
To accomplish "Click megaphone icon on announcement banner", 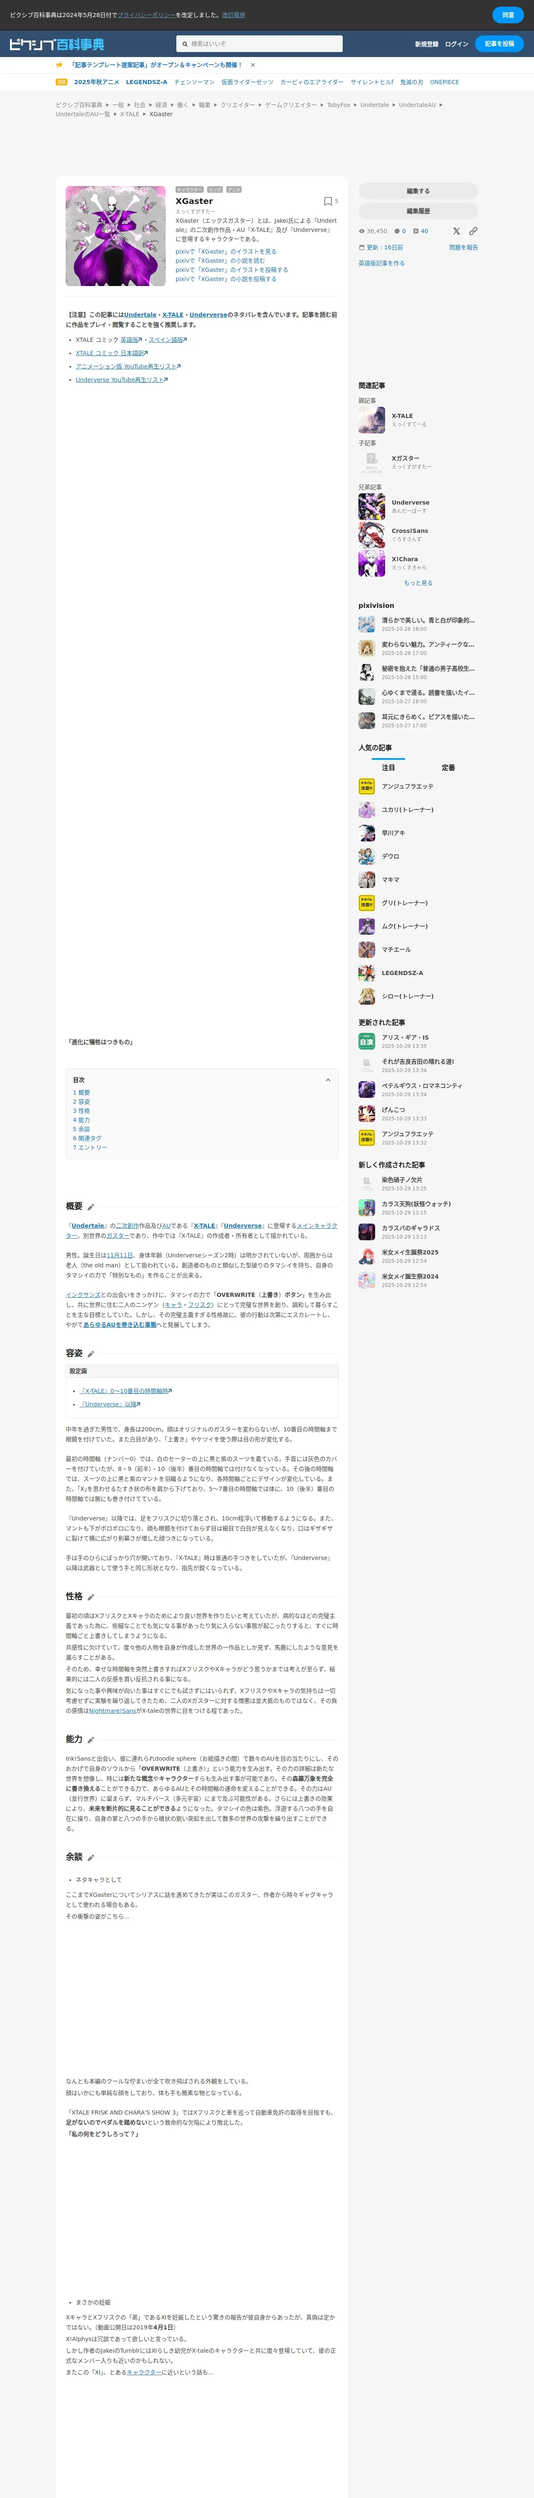I will [x=59, y=65].
